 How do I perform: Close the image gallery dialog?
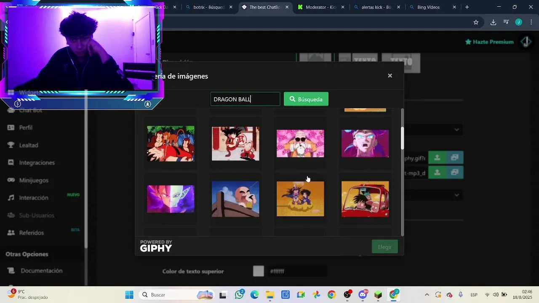click(390, 76)
